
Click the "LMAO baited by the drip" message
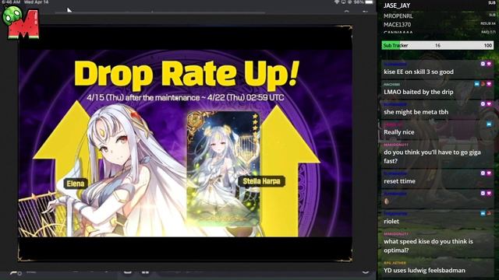point(419,92)
